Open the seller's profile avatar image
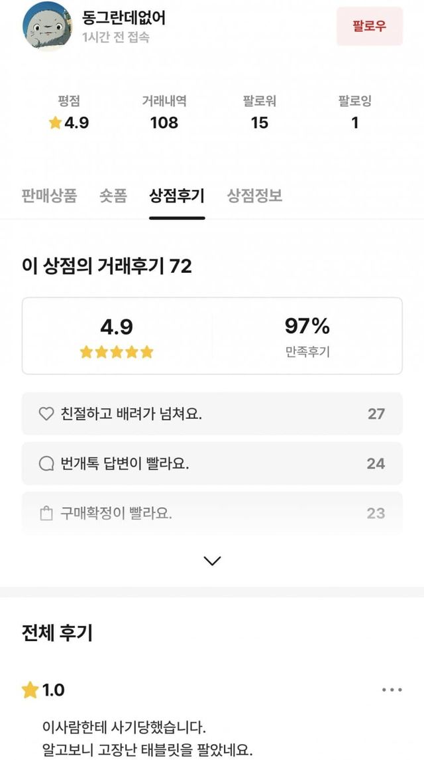 tap(47, 26)
